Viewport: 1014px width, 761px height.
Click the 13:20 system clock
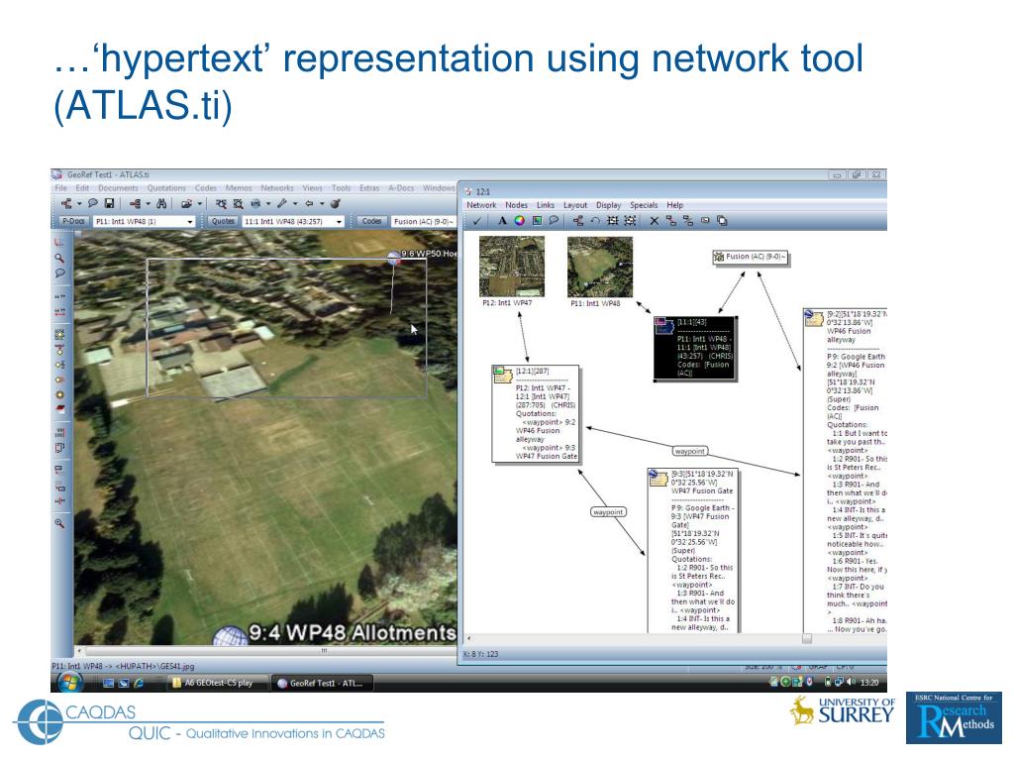[x=869, y=682]
